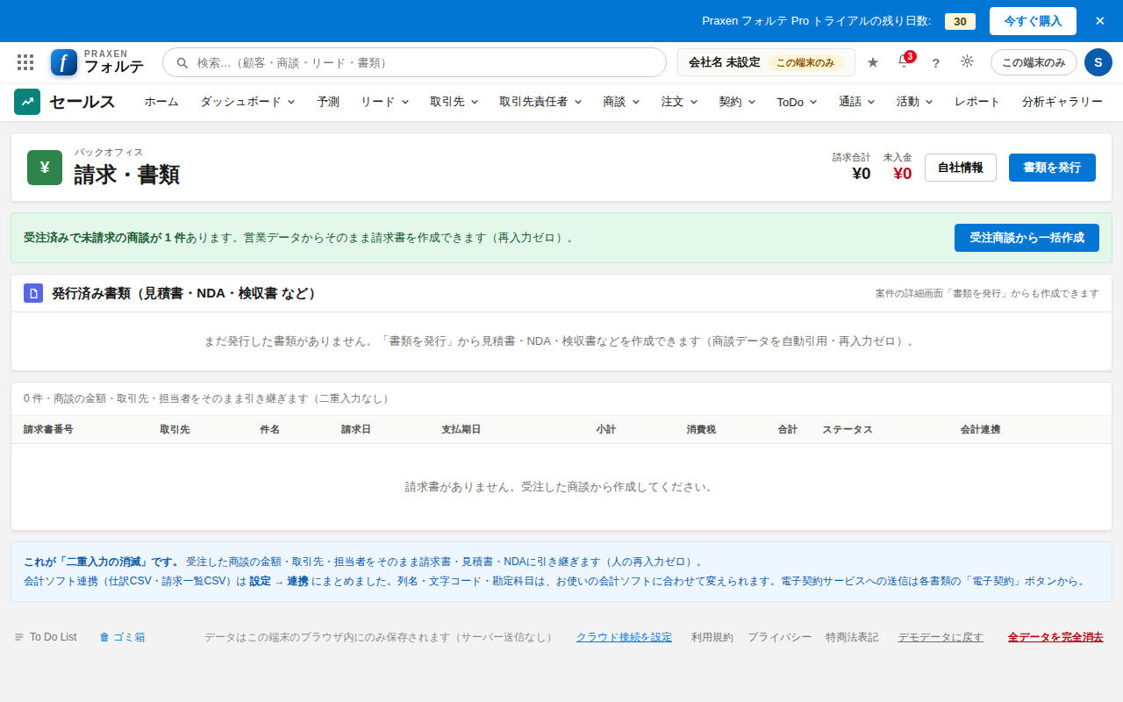Open the help question mark icon

pos(935,63)
